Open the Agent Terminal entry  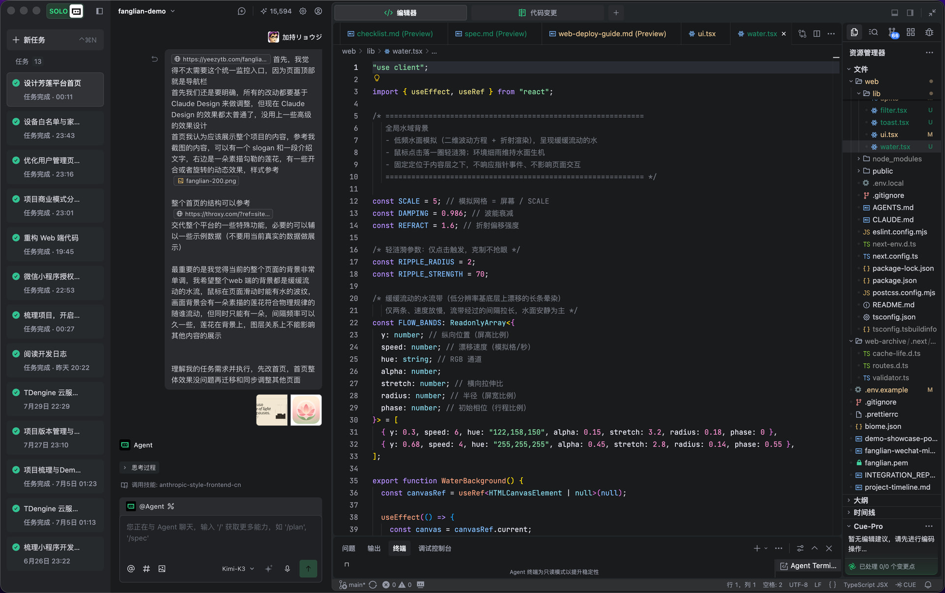click(808, 566)
